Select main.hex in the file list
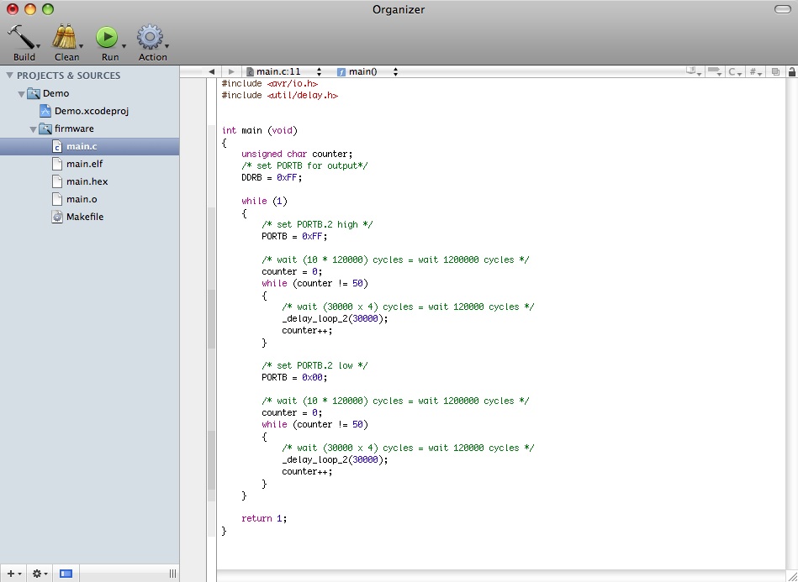Screen dimensions: 798x582 pyautogui.click(x=87, y=181)
